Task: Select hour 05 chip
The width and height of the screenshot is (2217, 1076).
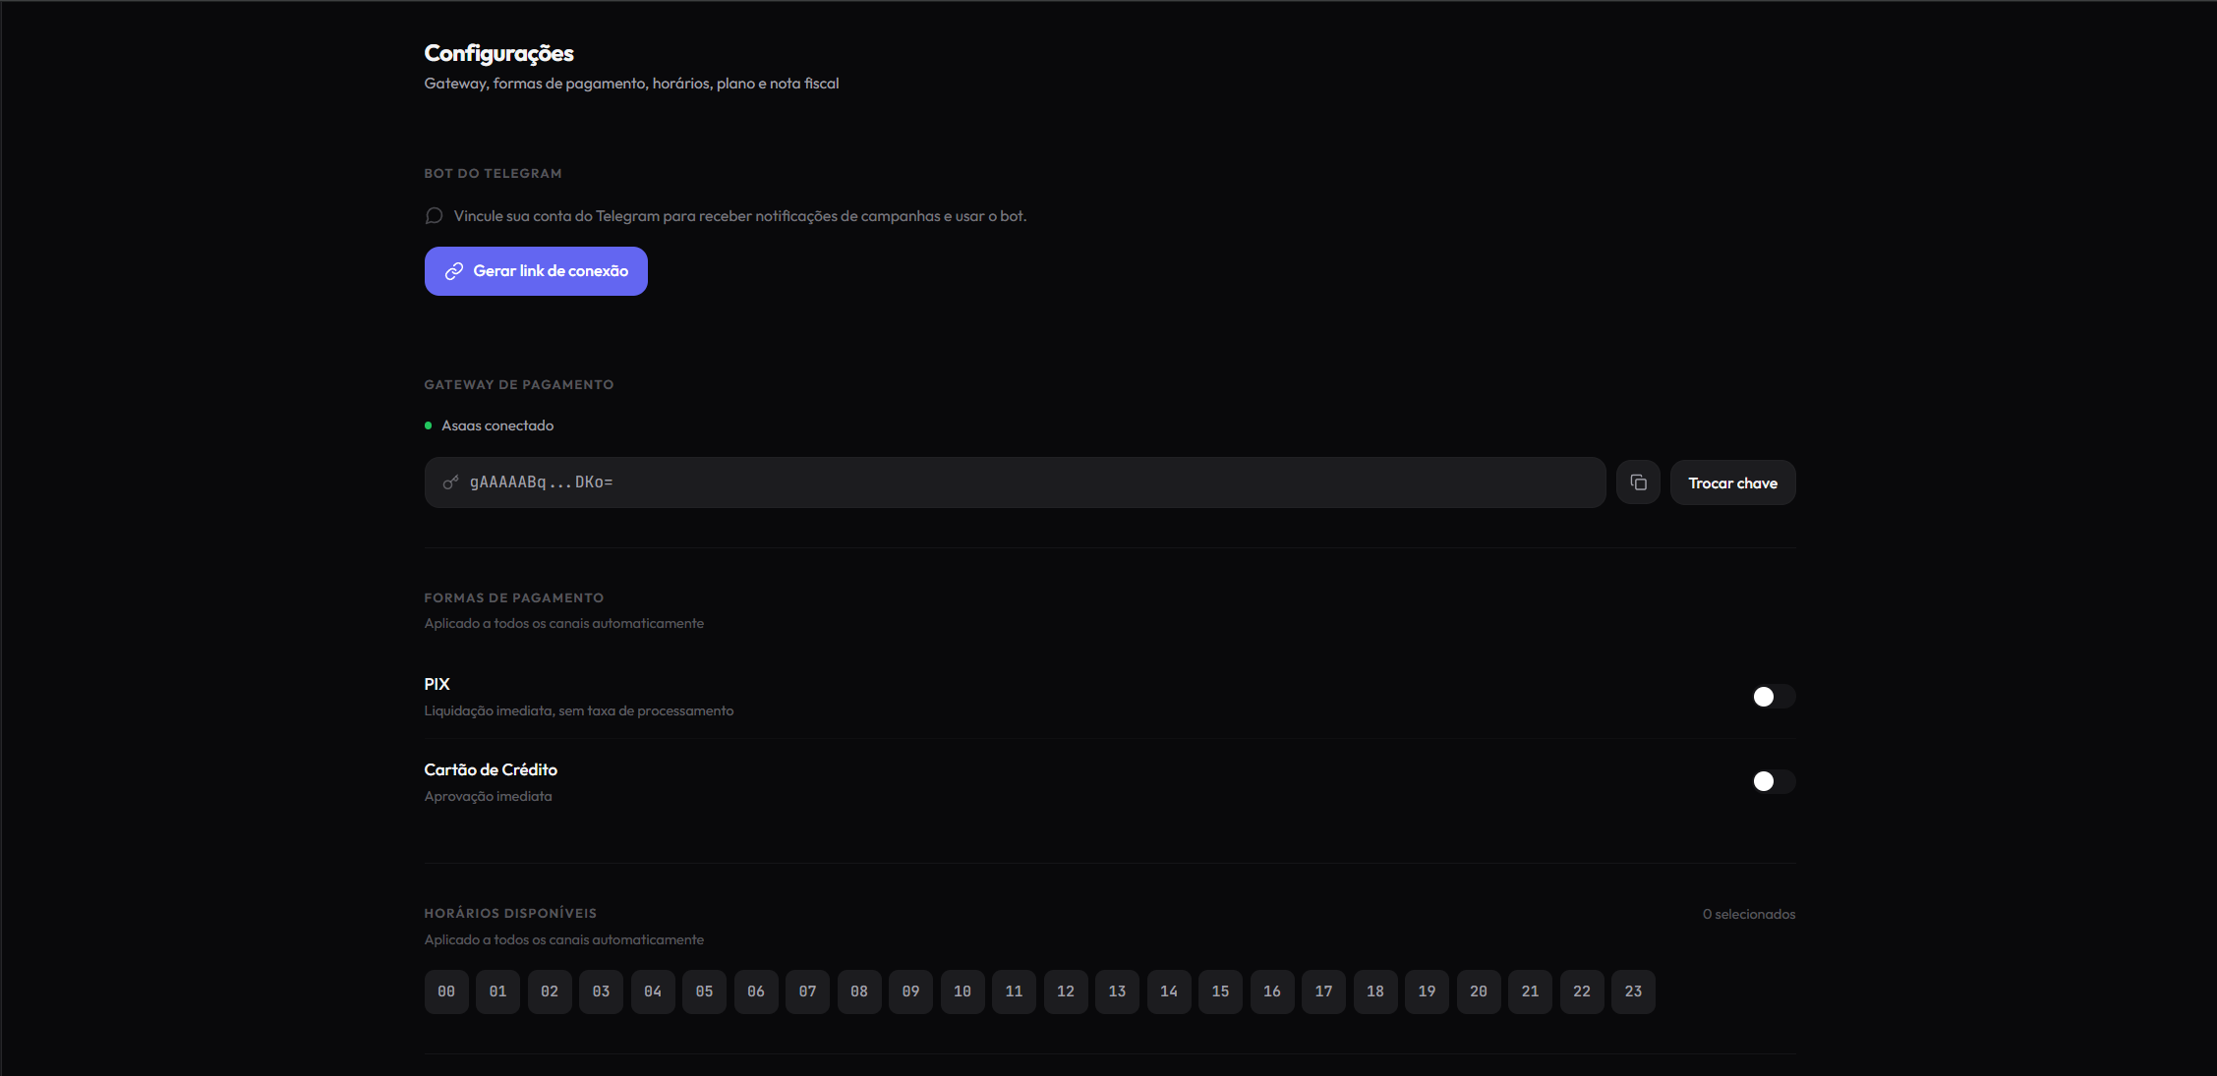Action: click(705, 991)
